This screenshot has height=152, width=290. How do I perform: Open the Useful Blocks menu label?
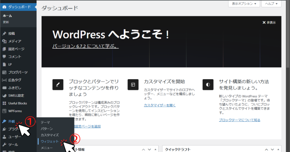(18, 103)
